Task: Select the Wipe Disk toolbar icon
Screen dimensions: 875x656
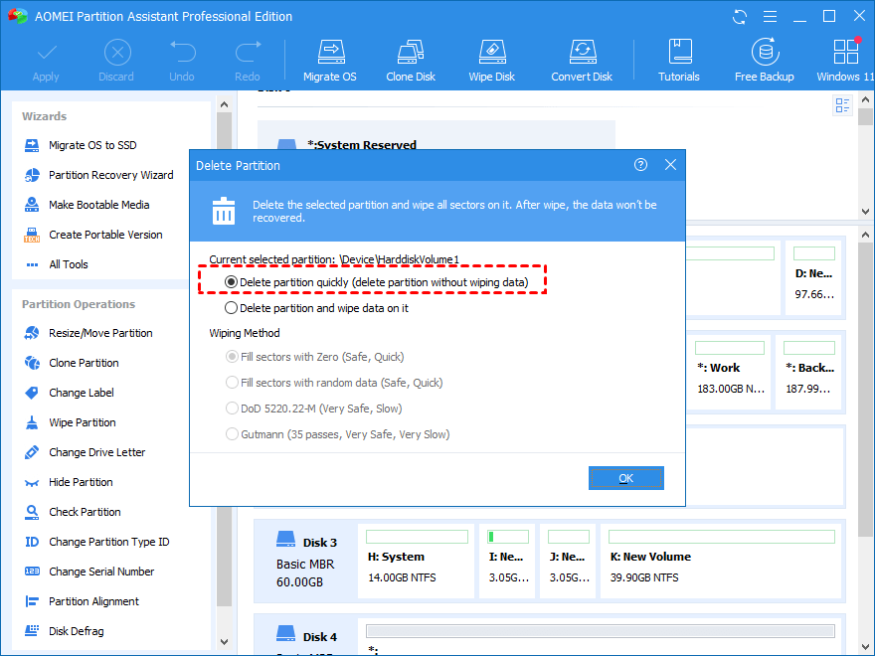Action: (x=492, y=52)
